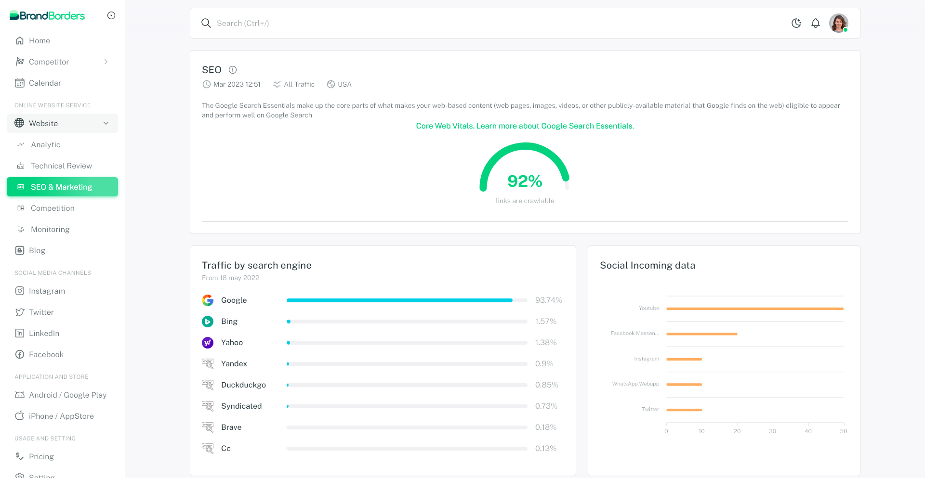Click the 93.74% Google value

549,300
